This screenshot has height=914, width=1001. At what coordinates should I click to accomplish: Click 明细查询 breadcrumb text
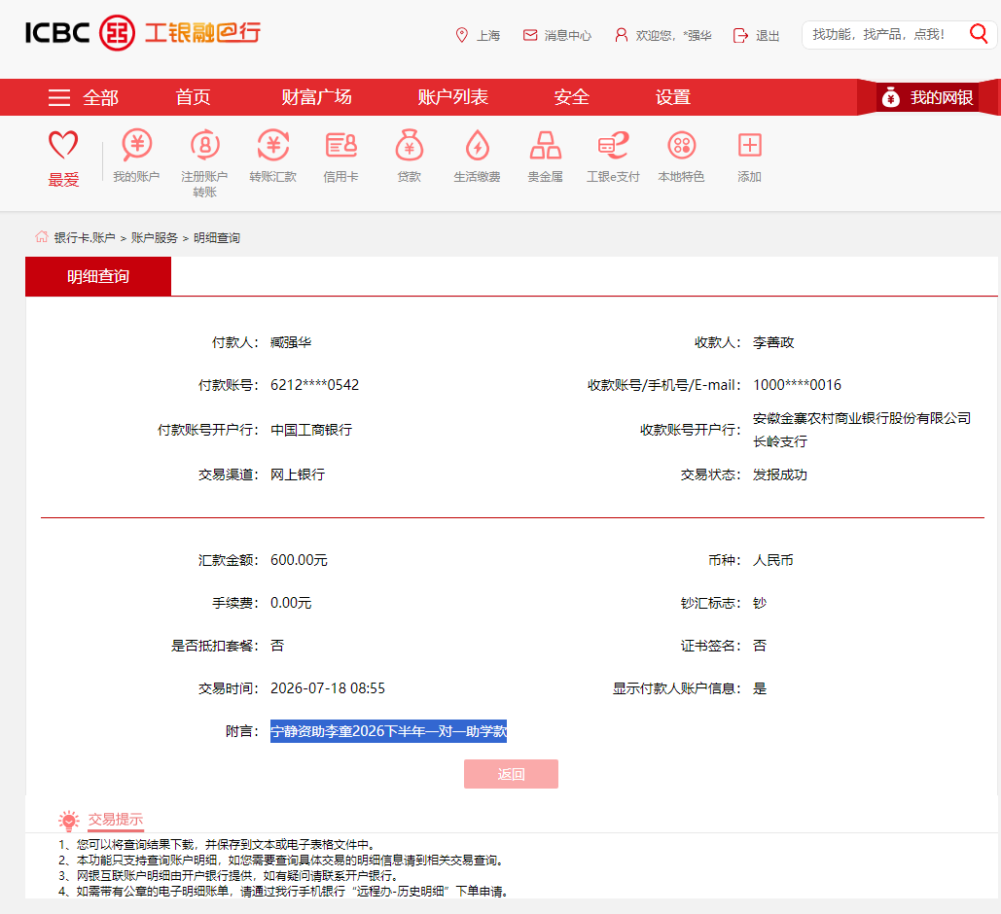coord(216,237)
